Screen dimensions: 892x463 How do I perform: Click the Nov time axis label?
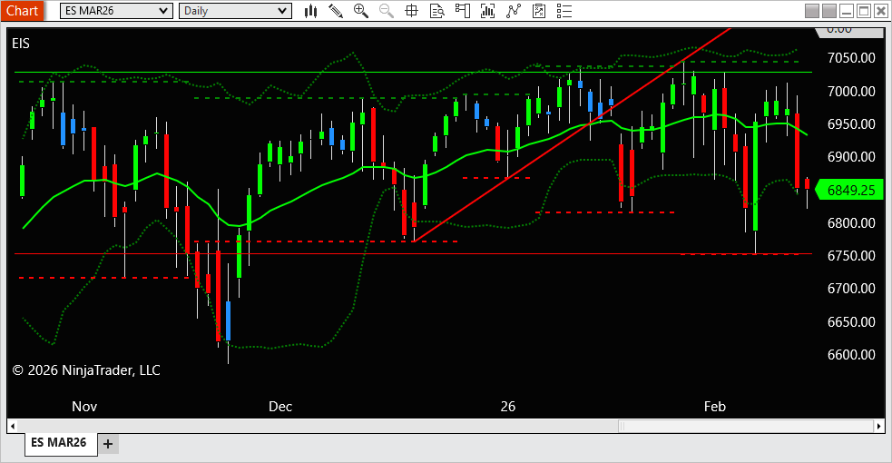(84, 407)
